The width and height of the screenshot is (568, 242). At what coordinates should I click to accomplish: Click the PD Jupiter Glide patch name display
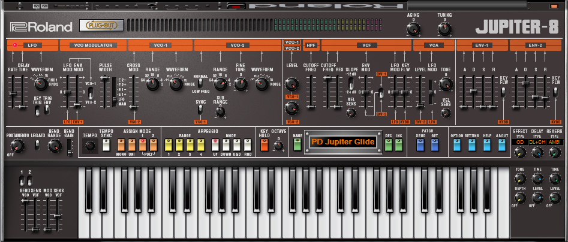342,142
